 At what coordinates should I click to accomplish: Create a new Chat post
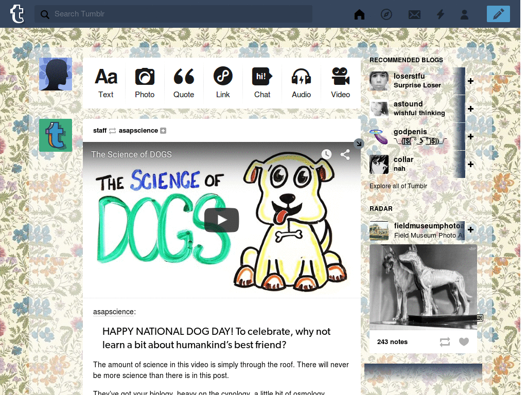point(262,83)
